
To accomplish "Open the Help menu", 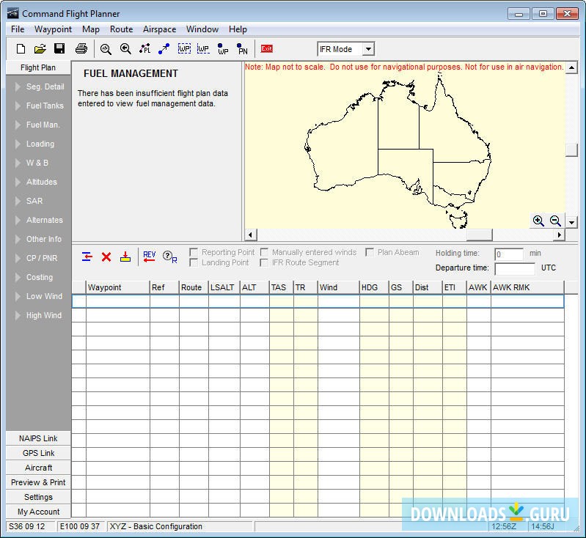I will coord(238,29).
